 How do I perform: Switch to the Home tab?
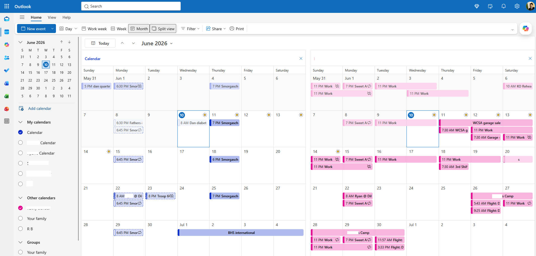[x=36, y=17]
